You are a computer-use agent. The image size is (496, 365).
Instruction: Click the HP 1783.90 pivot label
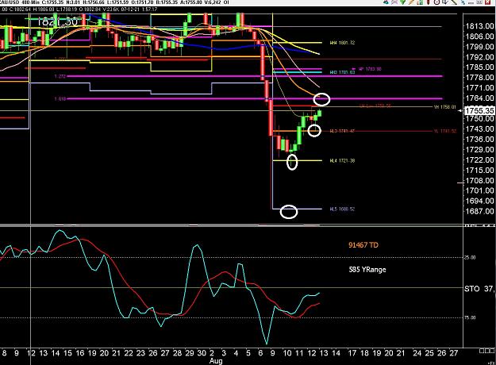(x=370, y=69)
